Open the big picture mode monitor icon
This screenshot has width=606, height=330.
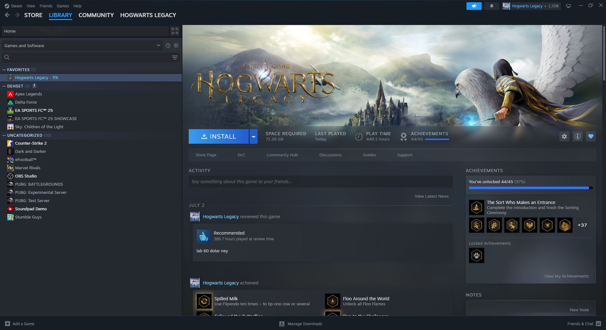pyautogui.click(x=569, y=6)
